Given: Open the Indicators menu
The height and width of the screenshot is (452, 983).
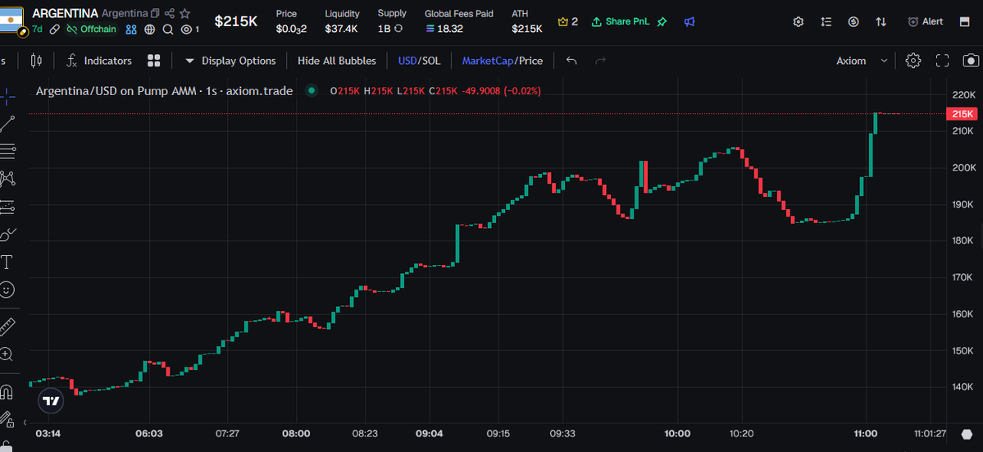Looking at the screenshot, I should 99,61.
